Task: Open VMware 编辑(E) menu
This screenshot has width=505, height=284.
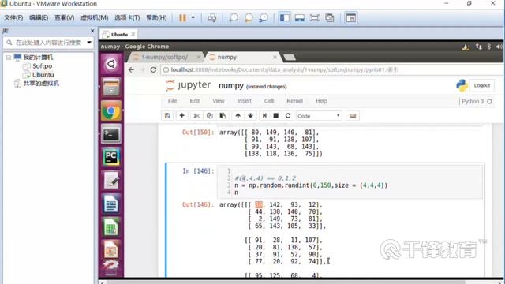Action: pyautogui.click(x=39, y=17)
